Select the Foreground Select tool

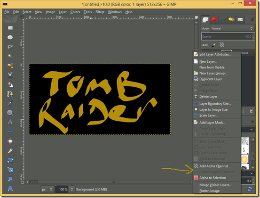10,84
